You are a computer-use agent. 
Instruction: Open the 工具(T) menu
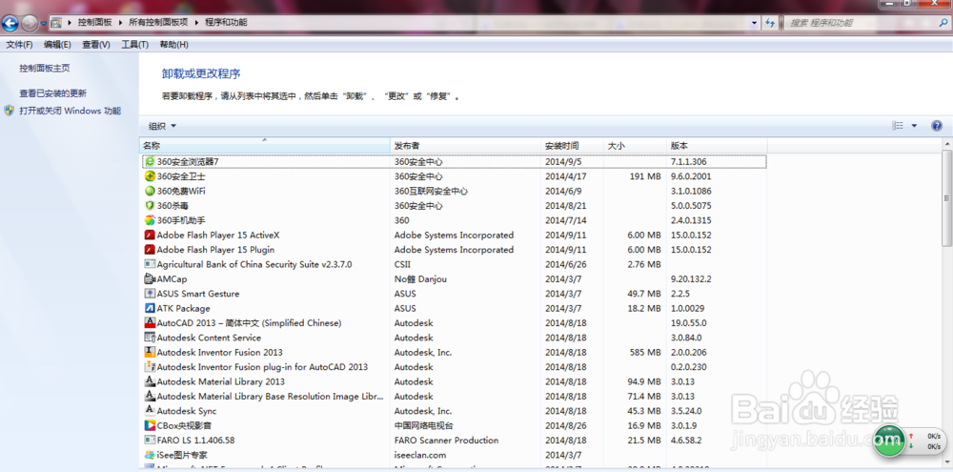(135, 45)
